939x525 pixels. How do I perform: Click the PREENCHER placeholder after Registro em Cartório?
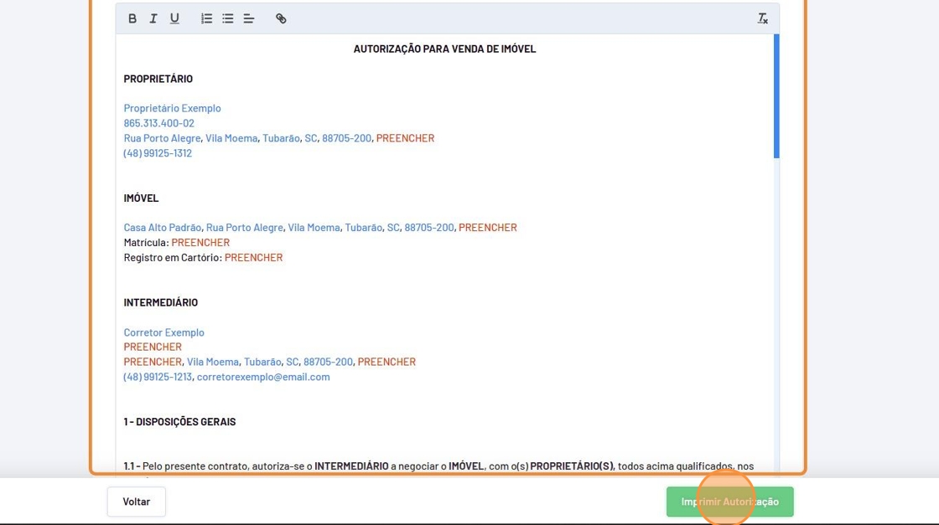[x=253, y=258]
